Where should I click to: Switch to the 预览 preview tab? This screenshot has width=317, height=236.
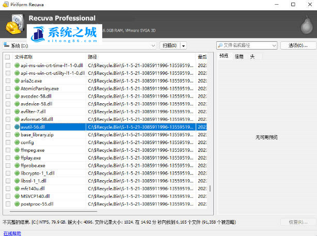click(x=224, y=56)
